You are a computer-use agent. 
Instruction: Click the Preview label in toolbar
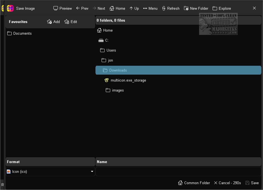pos(66,8)
